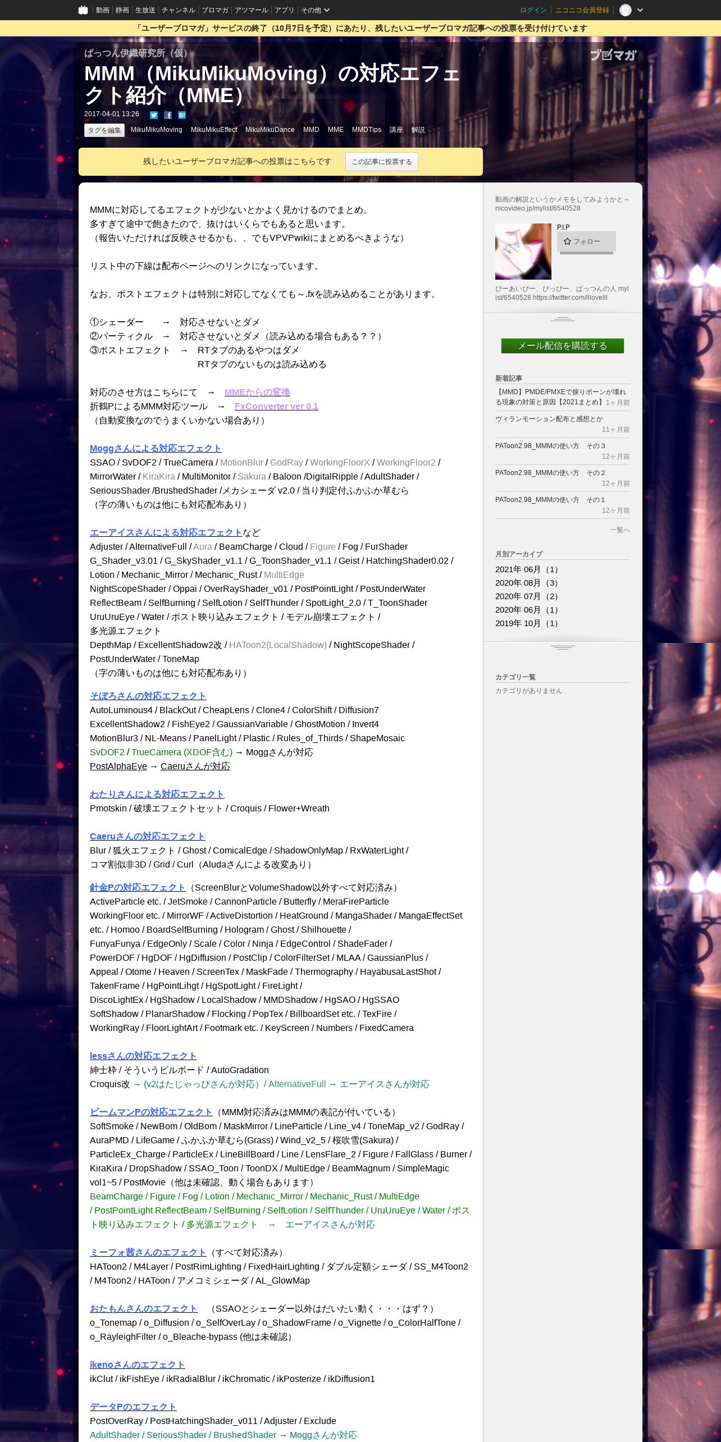721x1442 pixels.
Task: Open the 一覧へ recent articles link
Action: click(620, 530)
